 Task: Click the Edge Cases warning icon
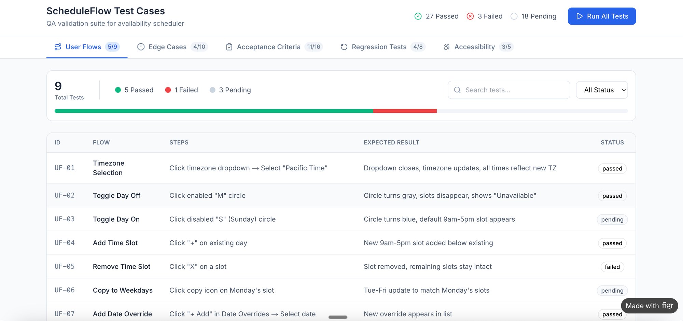[141, 47]
